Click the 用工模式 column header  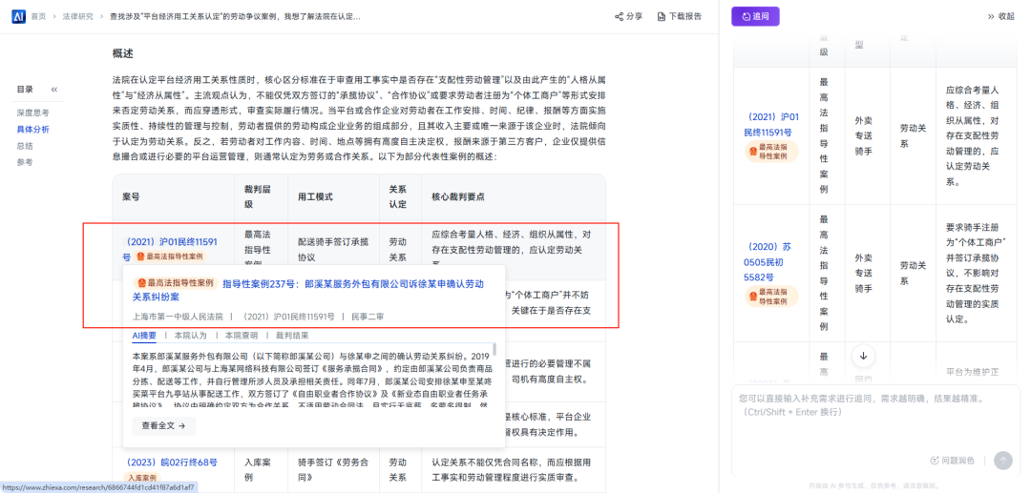(x=316, y=197)
